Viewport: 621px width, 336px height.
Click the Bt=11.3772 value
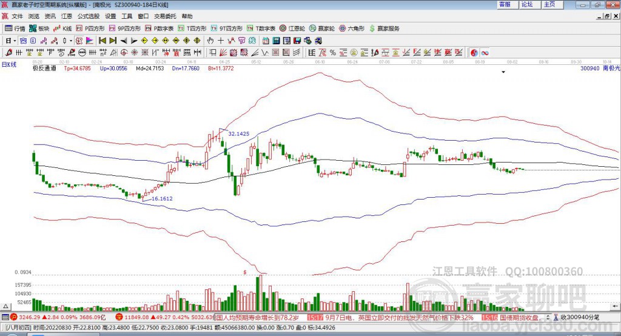point(221,68)
